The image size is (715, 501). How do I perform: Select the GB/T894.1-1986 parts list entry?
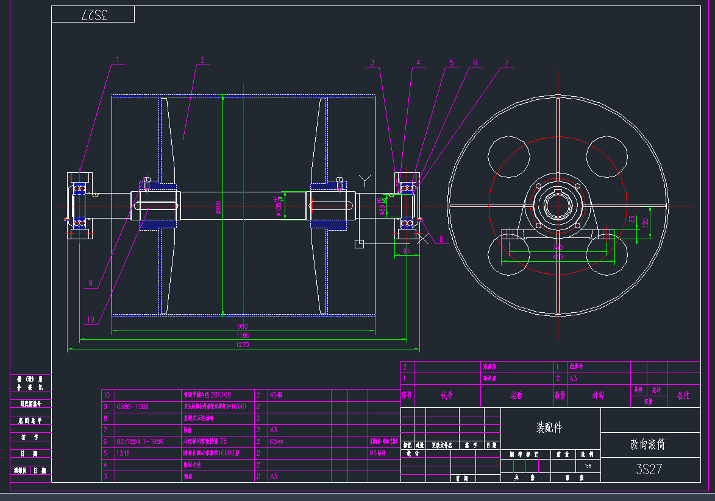pos(130,441)
